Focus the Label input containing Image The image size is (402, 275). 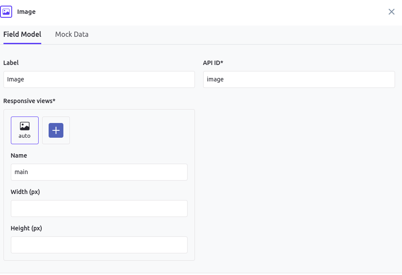coord(99,80)
